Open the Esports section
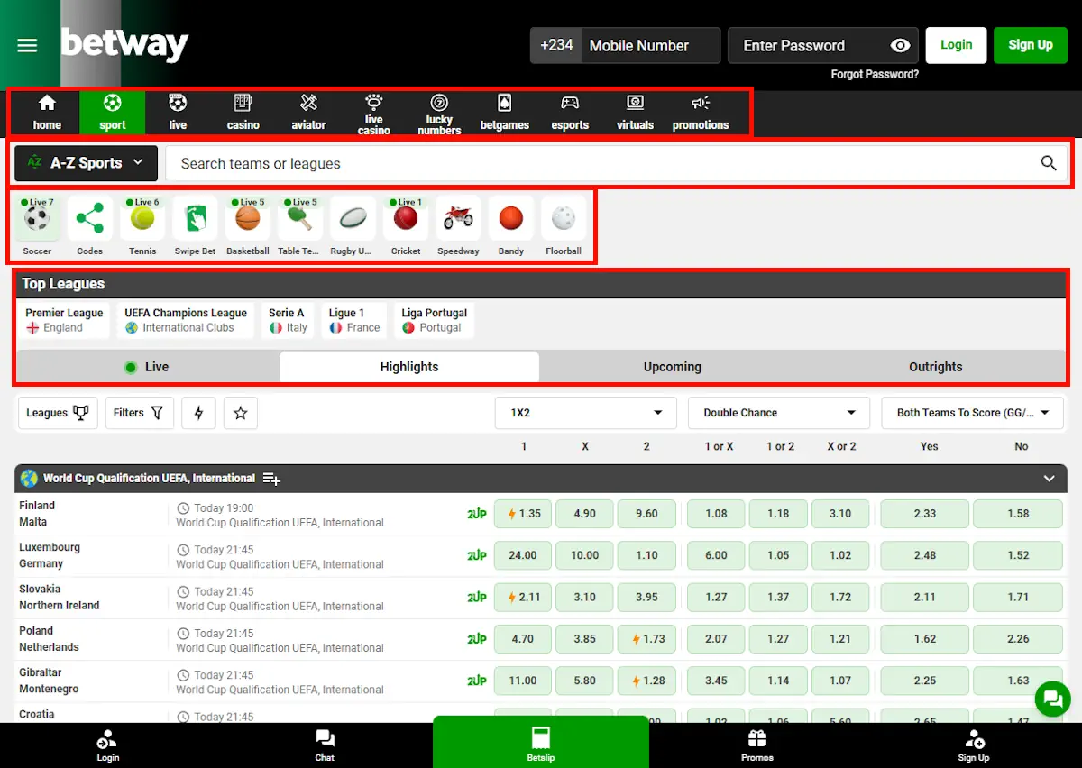The height and width of the screenshot is (768, 1082). (570, 111)
